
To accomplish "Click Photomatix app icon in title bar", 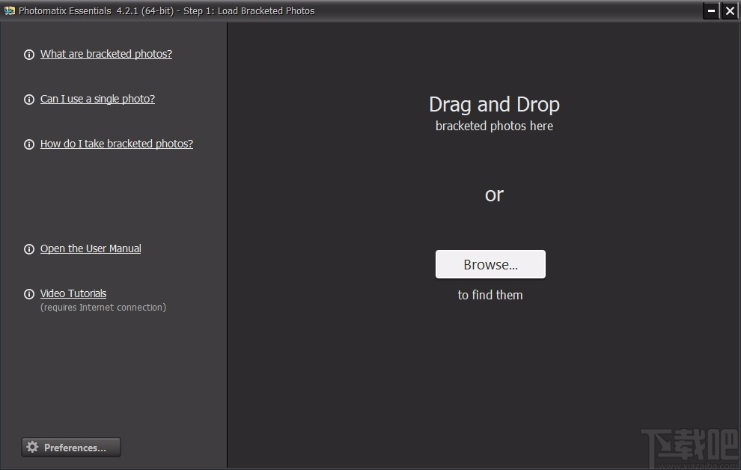I will [10, 10].
